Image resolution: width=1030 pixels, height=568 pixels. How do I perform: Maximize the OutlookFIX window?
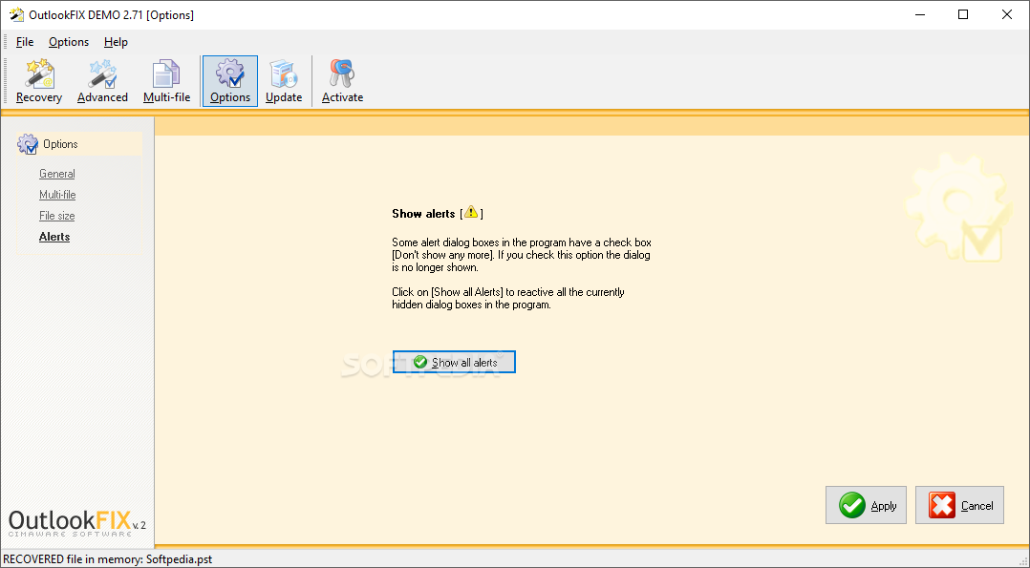tap(963, 14)
